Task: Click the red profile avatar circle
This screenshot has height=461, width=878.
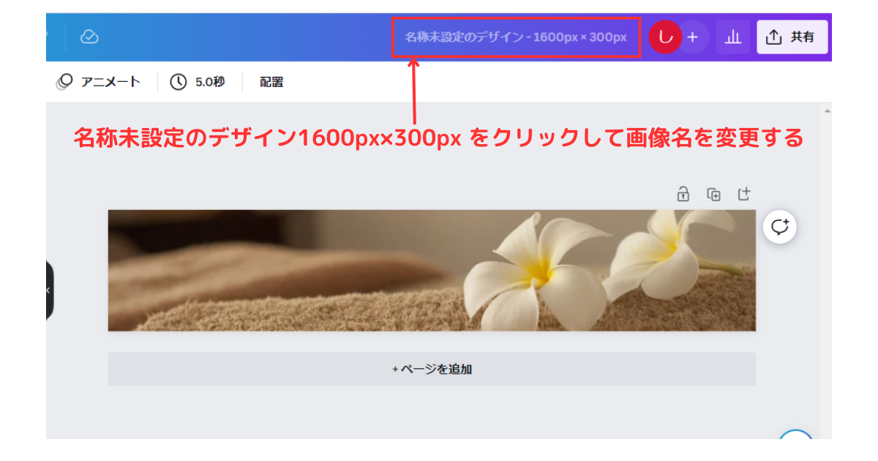Action: (664, 37)
